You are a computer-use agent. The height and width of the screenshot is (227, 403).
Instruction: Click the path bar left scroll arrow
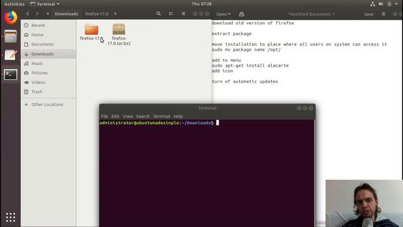48,14
